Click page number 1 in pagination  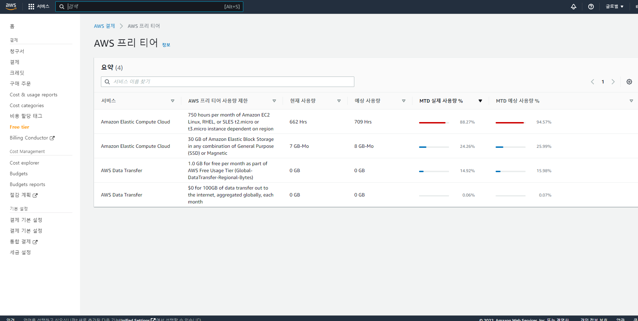(x=603, y=82)
